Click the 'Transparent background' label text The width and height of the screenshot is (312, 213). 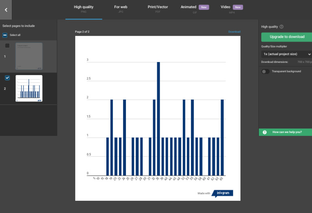286,71
